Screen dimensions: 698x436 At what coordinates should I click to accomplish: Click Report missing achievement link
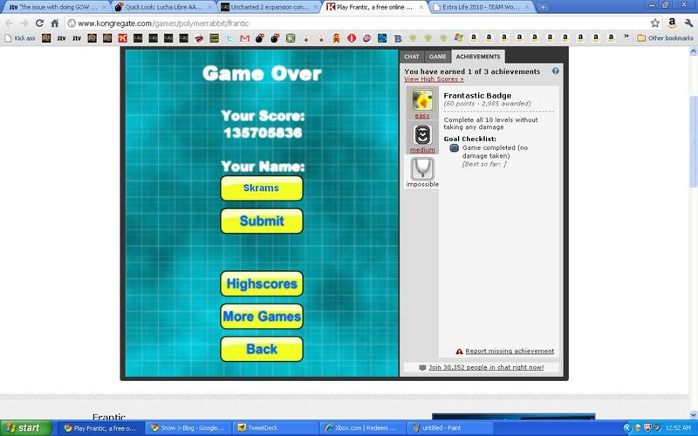(510, 351)
